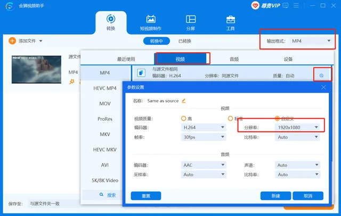Click the 新建 create button

tap(276, 196)
